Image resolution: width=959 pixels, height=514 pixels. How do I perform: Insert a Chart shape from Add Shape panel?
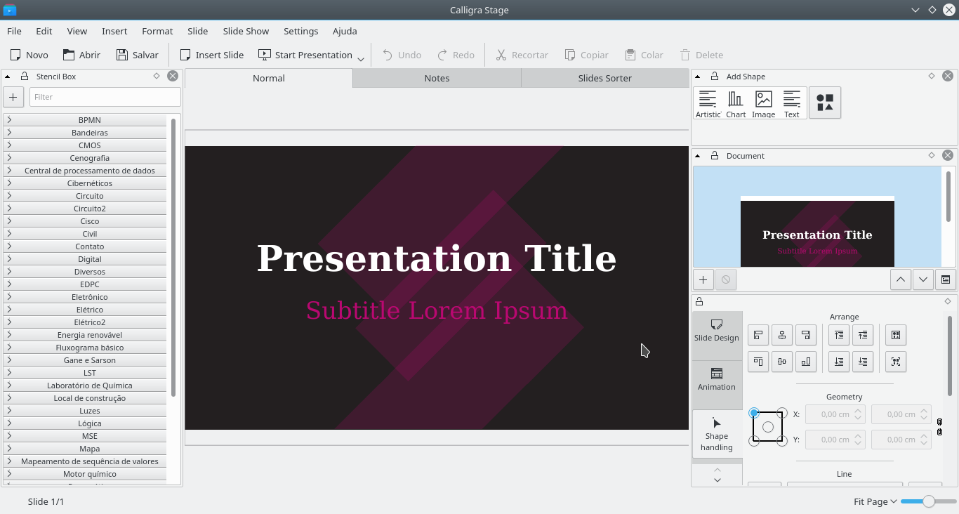tap(735, 103)
